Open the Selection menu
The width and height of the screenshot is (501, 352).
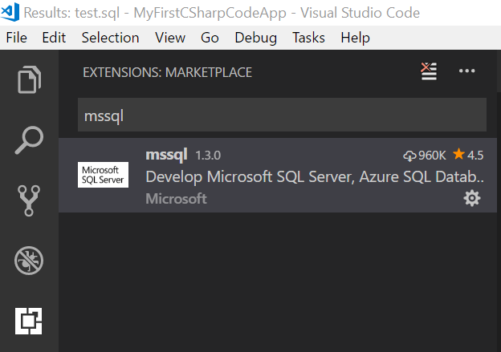tap(110, 38)
